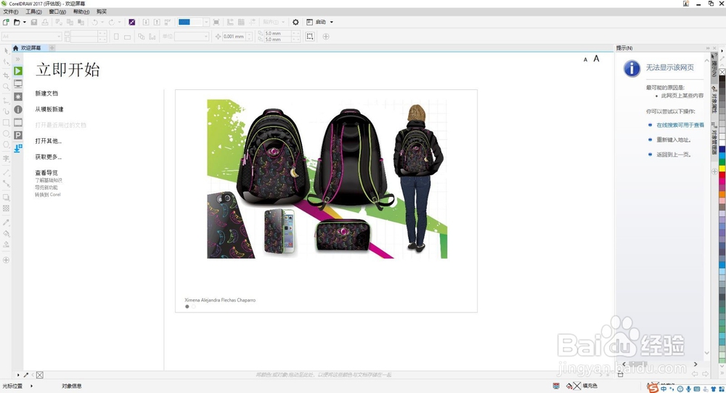The height and width of the screenshot is (393, 726).
Task: Click the treat-as-filled frame icon
Action: 310,36
